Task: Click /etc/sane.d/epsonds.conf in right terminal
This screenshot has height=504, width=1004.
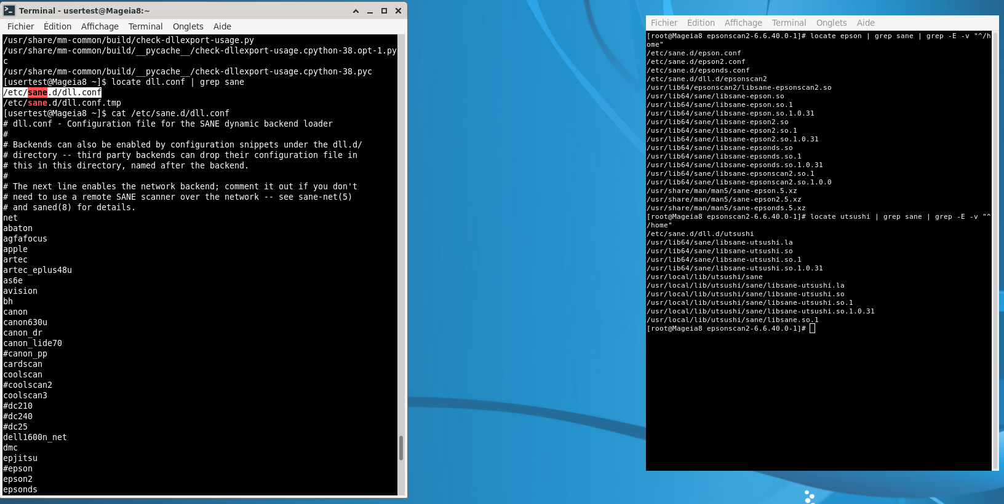Action: click(698, 70)
